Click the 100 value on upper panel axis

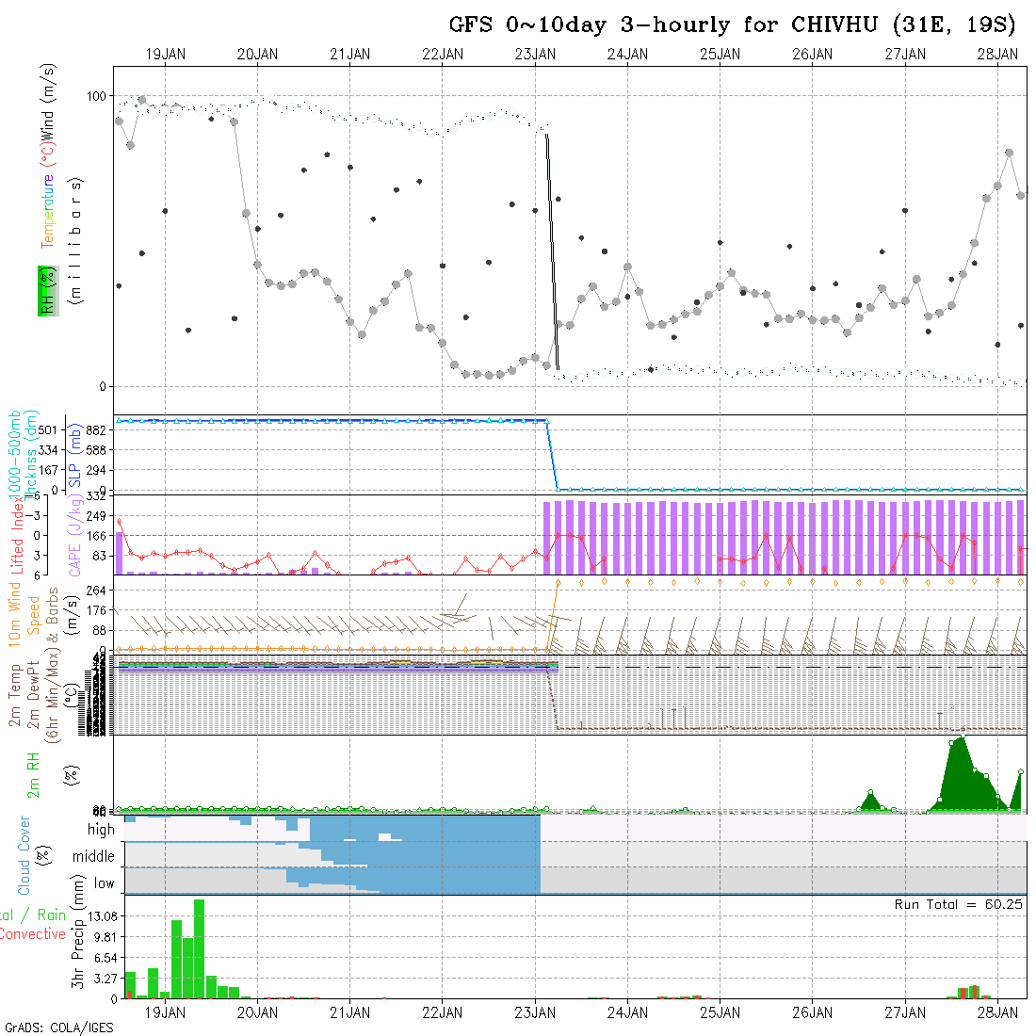98,96
